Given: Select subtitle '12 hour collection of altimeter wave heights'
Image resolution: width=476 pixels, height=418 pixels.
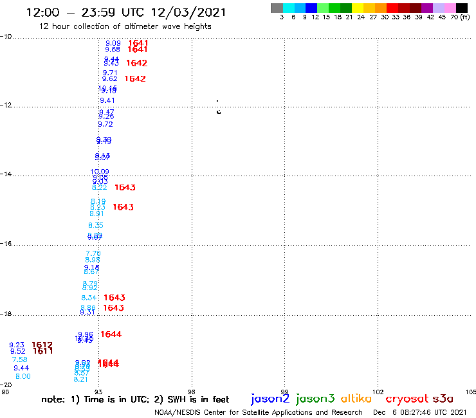Looking at the screenshot, I should coord(125,26).
